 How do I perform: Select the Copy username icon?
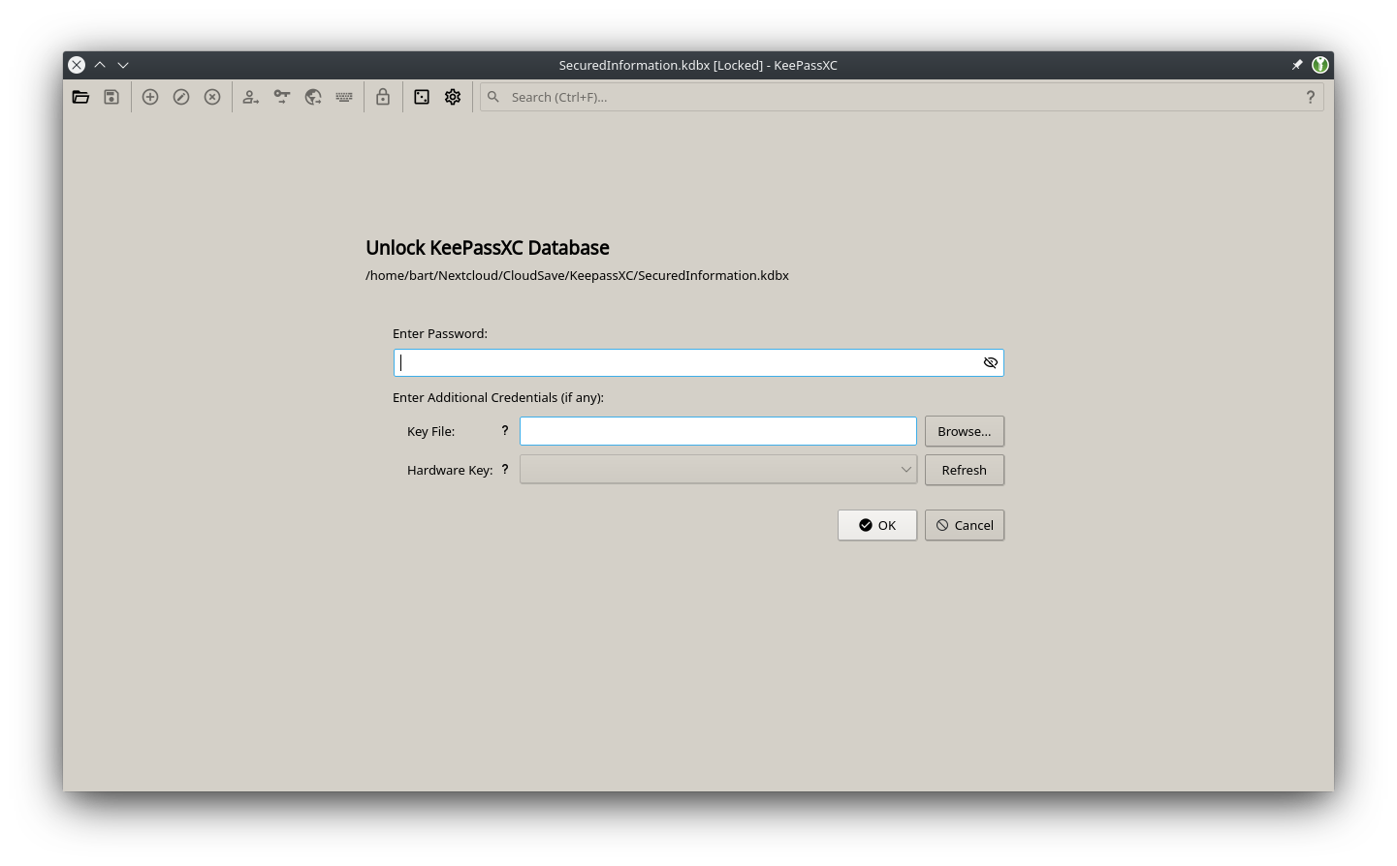(250, 97)
